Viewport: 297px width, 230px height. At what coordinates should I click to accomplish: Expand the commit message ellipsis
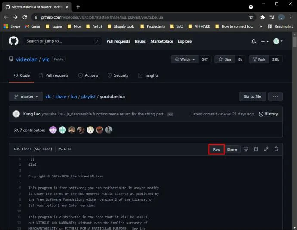coord(170,114)
